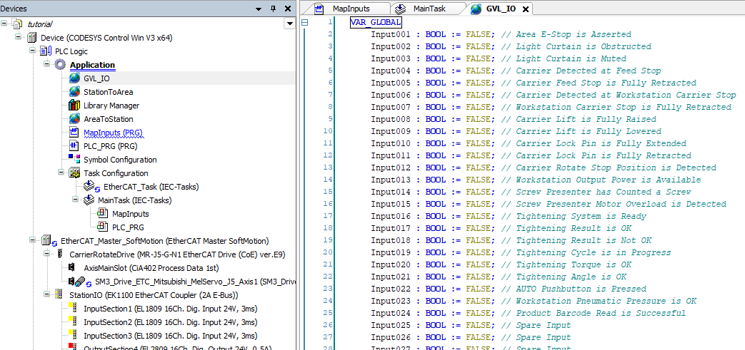This screenshot has height=350, width=745.
Task: Collapse the CarrierRotateDrive node
Action: click(x=47, y=253)
